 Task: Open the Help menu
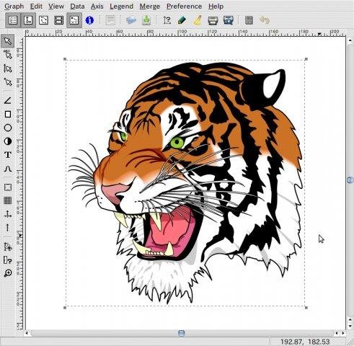(216, 6)
